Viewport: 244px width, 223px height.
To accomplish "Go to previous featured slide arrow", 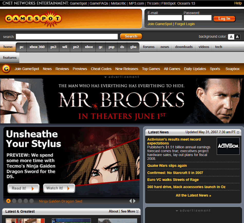I will (x=131, y=201).
